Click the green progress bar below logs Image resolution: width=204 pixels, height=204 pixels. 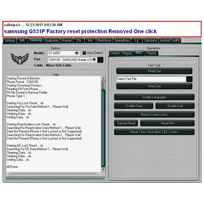click(x=55, y=179)
